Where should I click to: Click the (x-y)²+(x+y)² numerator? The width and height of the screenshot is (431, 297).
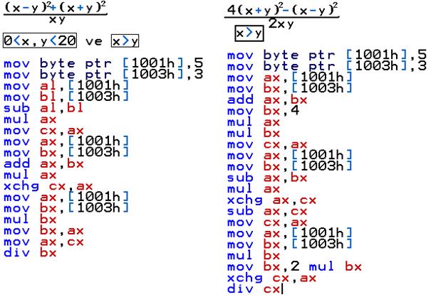pyautogui.click(x=54, y=8)
